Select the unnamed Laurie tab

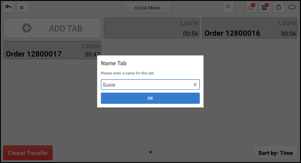[x=152, y=28]
